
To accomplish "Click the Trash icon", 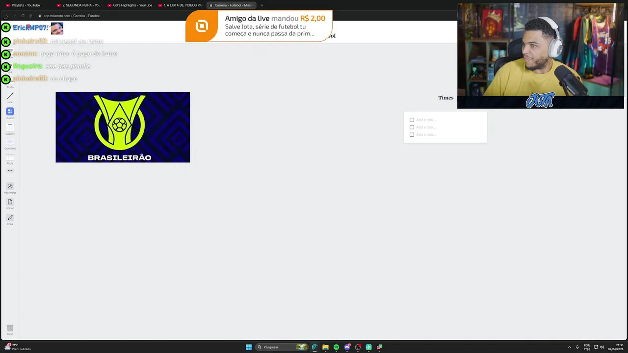I will point(10,328).
